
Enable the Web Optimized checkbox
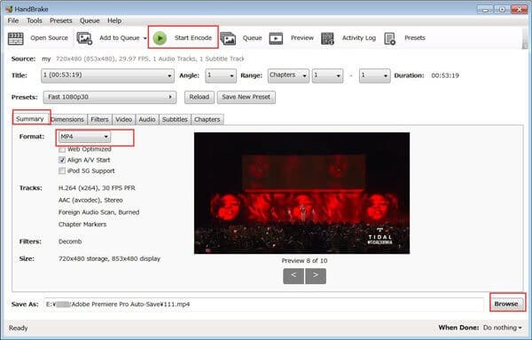62,149
